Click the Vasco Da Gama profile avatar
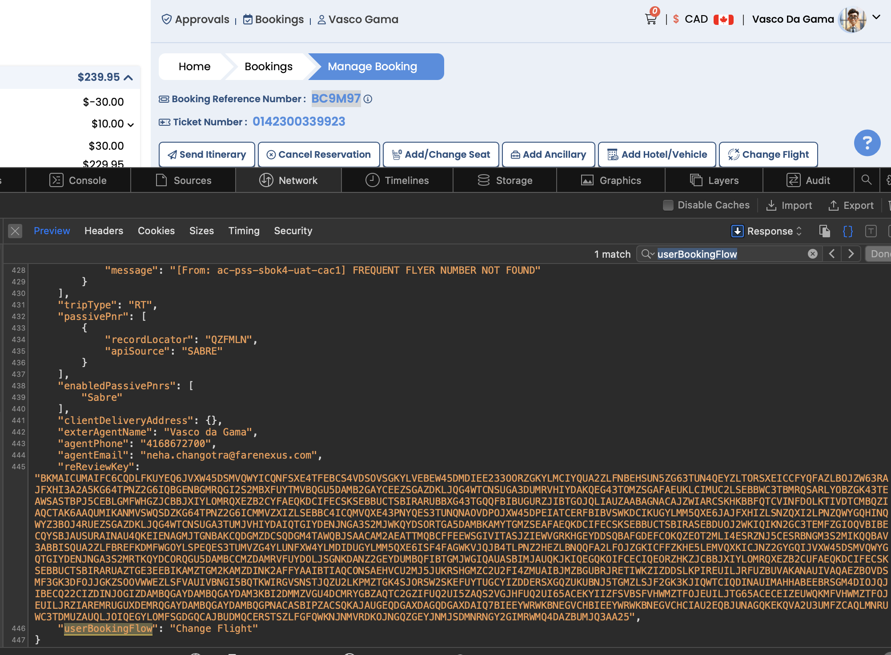The width and height of the screenshot is (891, 655). (x=852, y=20)
